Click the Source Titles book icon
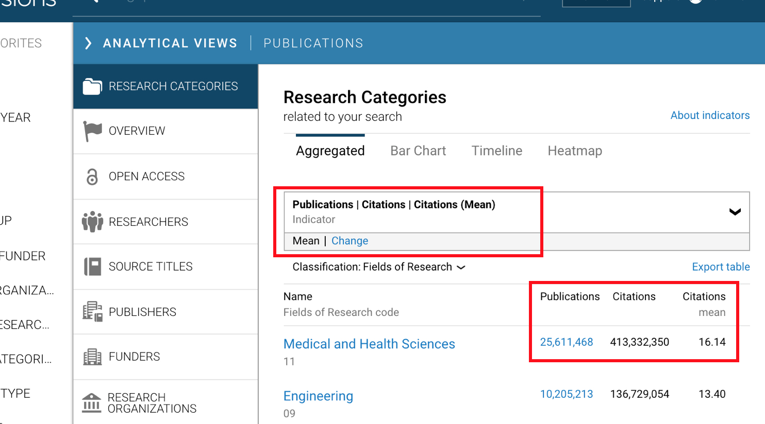The height and width of the screenshot is (424, 765). [x=92, y=267]
